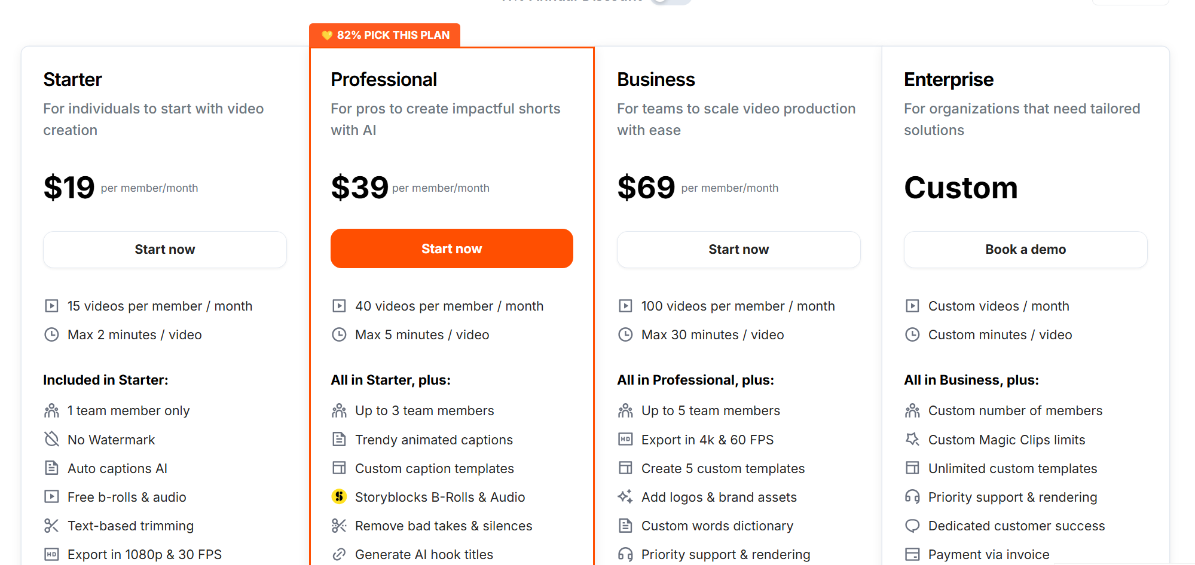Click play icon beside 40 videos per member
Viewport: 1195px width, 565px height.
click(x=339, y=306)
